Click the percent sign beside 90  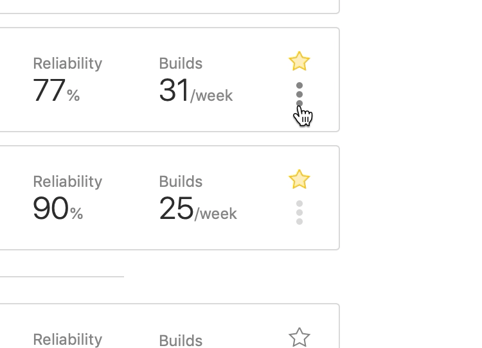(76, 214)
